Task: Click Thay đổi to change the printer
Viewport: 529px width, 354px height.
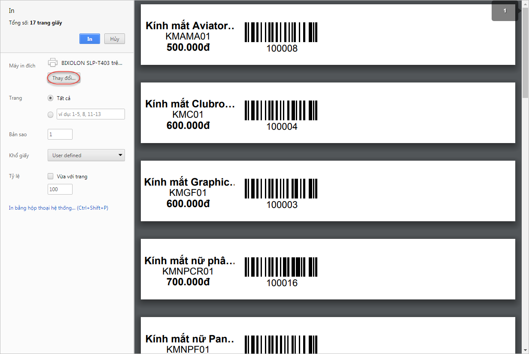Action: (x=64, y=78)
